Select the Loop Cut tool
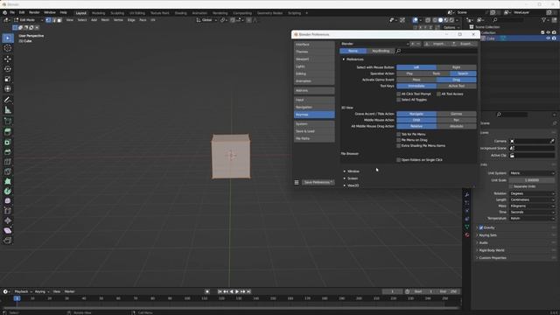 point(8,162)
